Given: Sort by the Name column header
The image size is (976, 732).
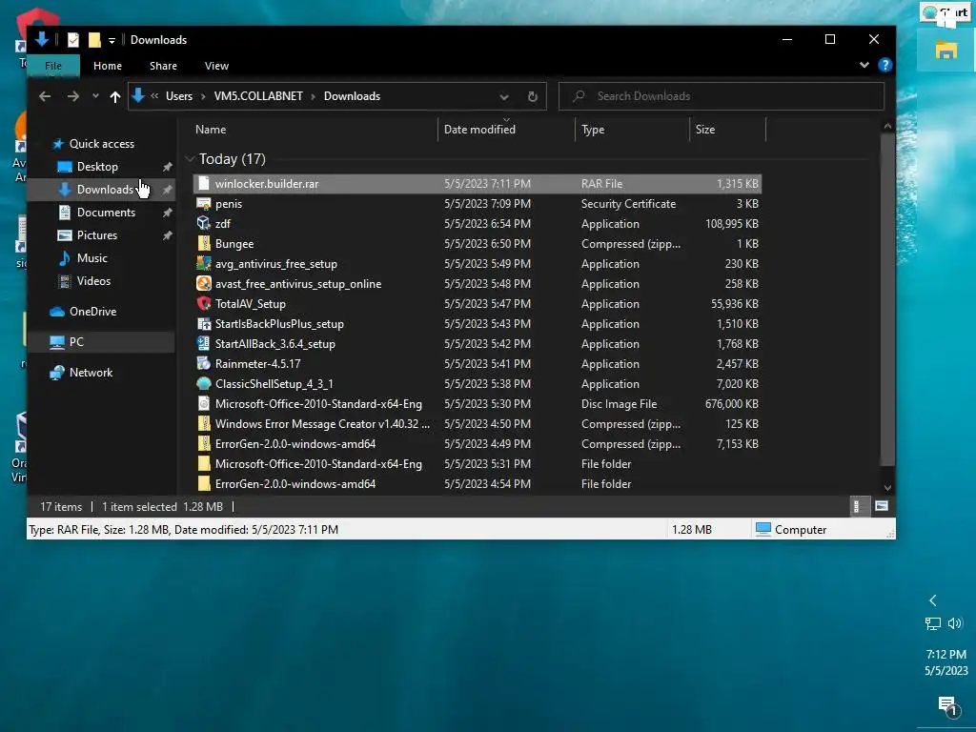Looking at the screenshot, I should (x=211, y=130).
